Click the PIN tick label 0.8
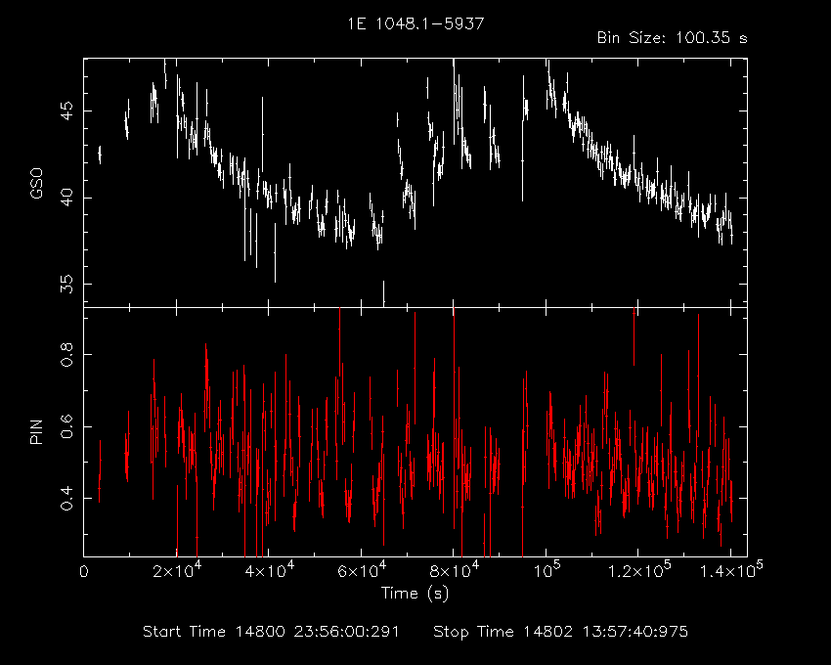 pyautogui.click(x=66, y=354)
